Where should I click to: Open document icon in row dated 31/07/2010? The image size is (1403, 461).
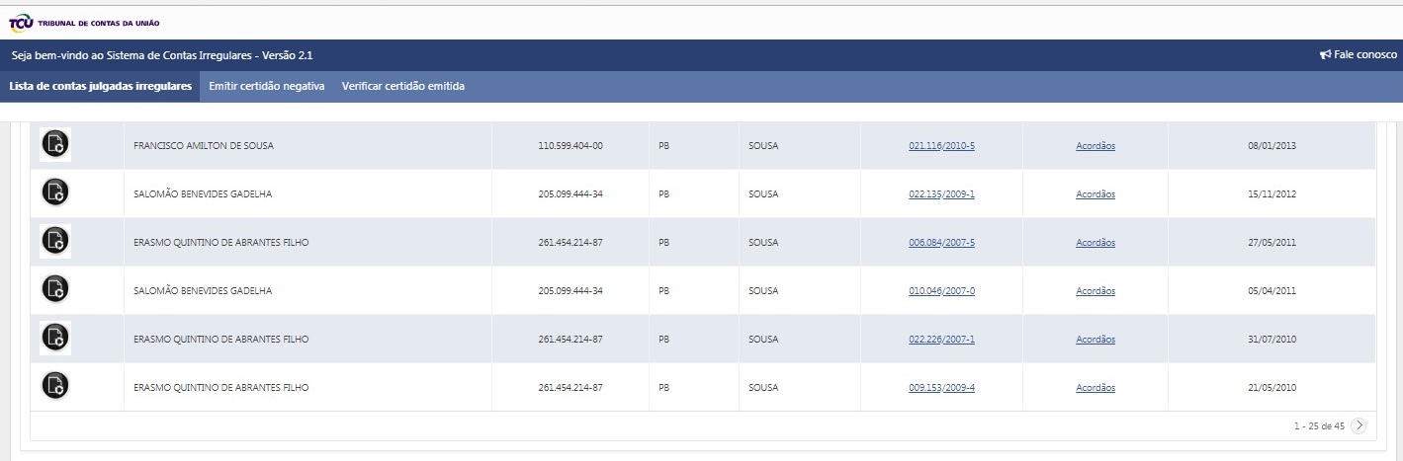click(x=55, y=339)
